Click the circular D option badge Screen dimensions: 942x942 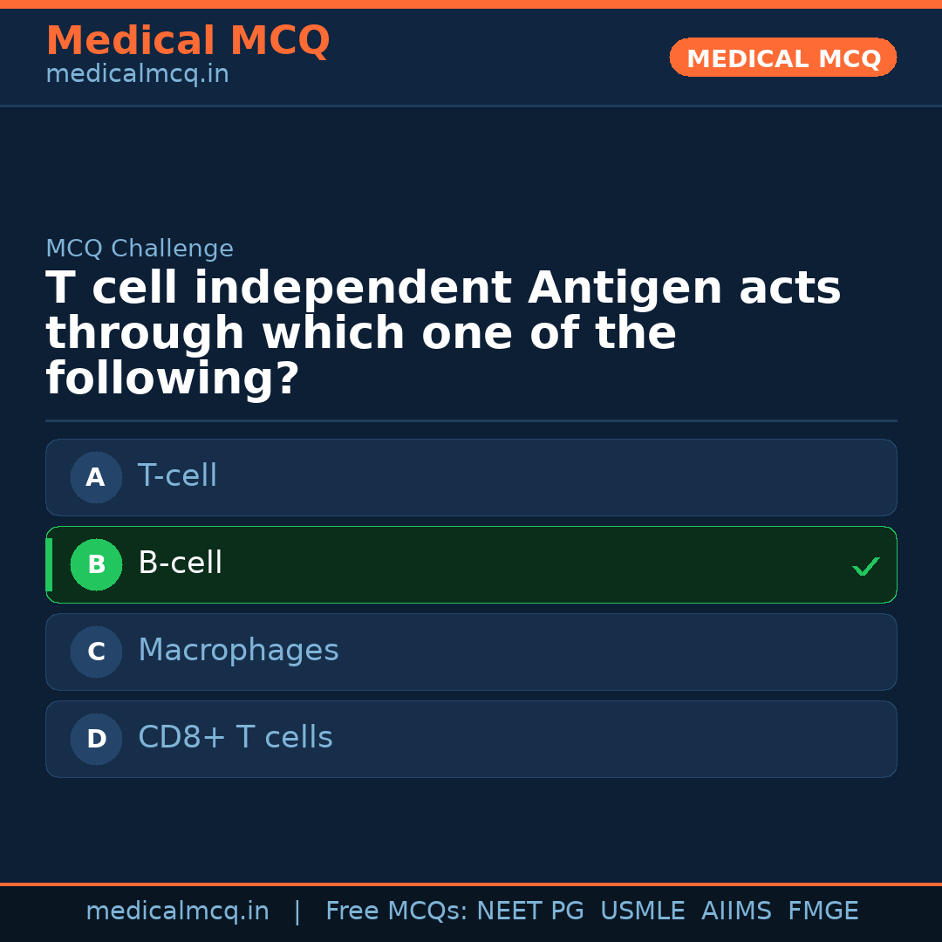pyautogui.click(x=96, y=739)
